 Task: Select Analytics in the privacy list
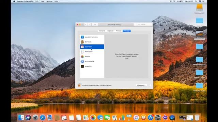tap(92, 66)
